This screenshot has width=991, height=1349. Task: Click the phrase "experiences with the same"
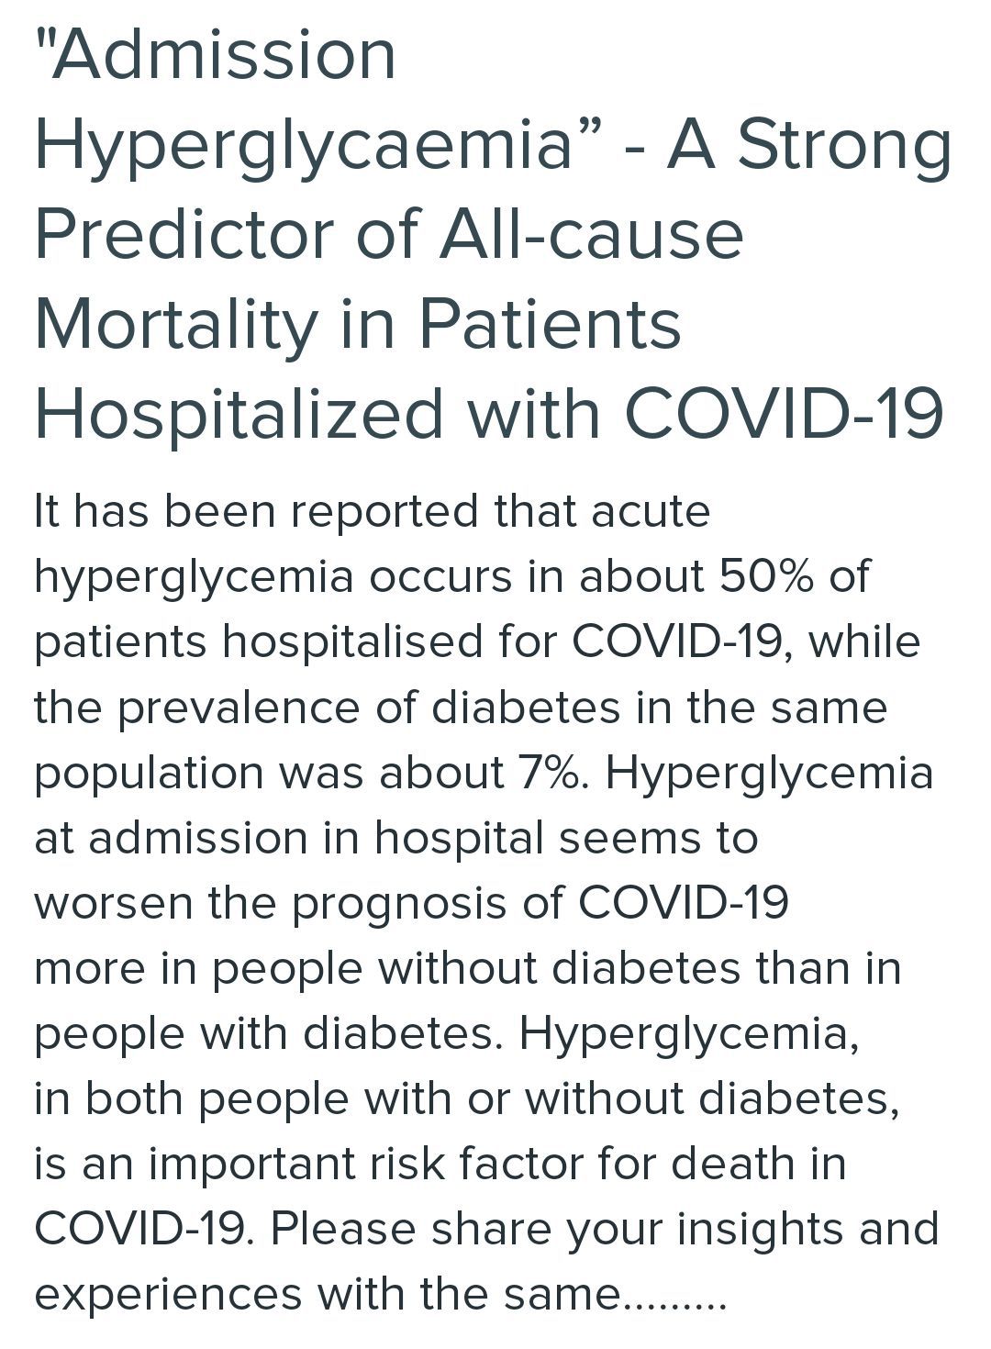(327, 1294)
